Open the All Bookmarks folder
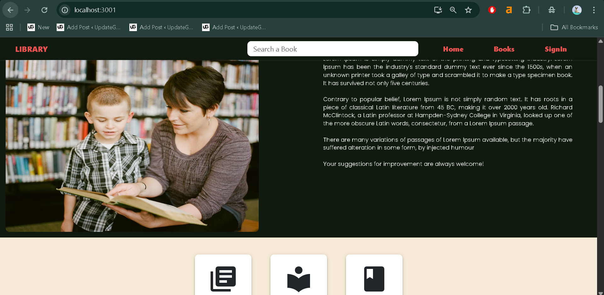Image resolution: width=604 pixels, height=295 pixels. (574, 27)
